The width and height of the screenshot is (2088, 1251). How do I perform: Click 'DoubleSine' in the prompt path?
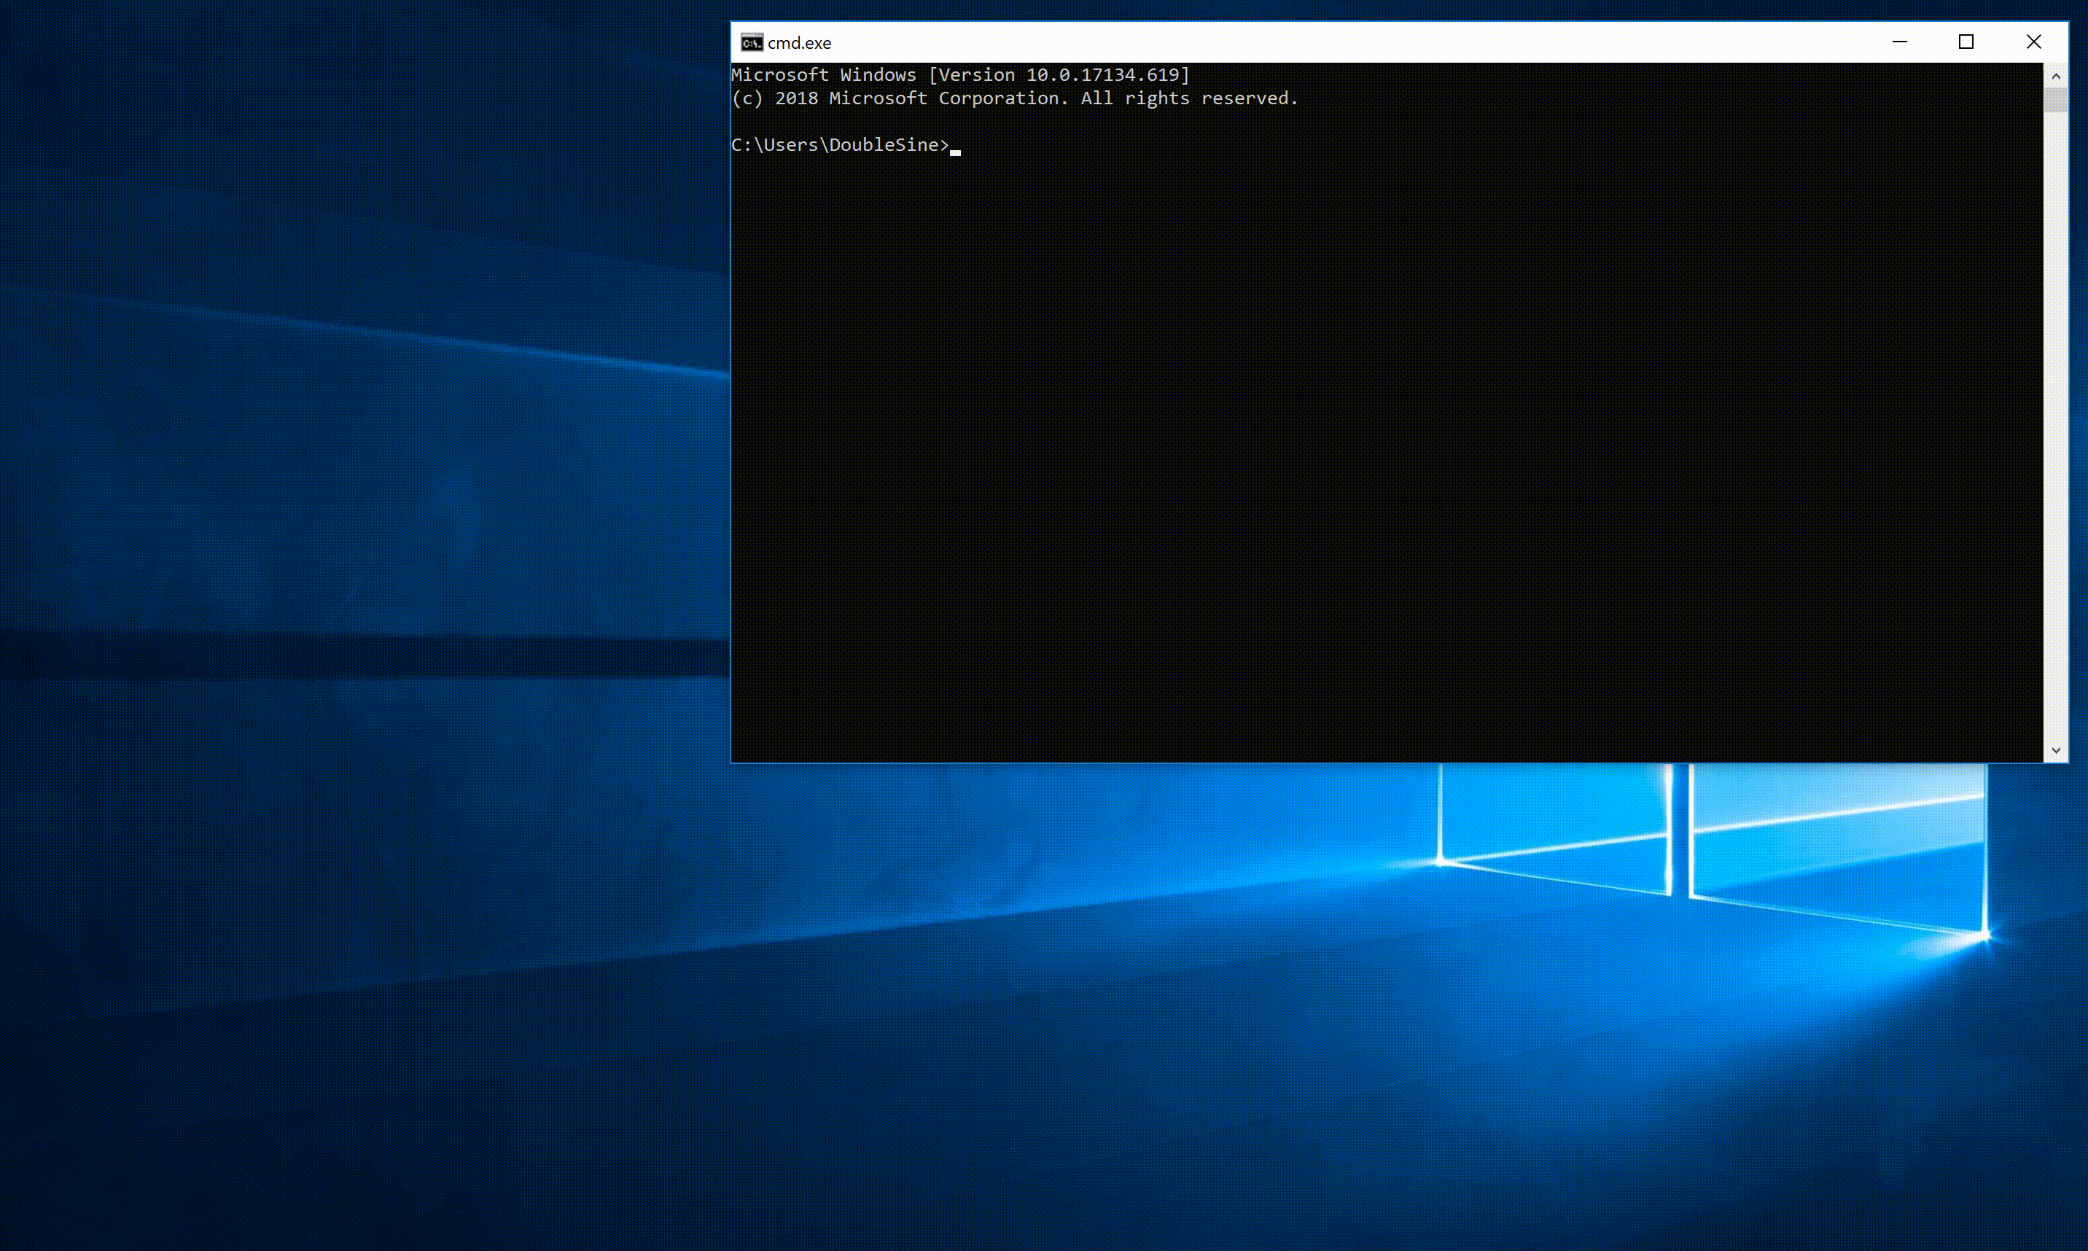(884, 145)
